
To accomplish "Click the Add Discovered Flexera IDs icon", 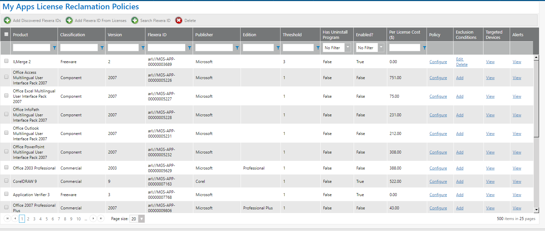I will [7, 21].
